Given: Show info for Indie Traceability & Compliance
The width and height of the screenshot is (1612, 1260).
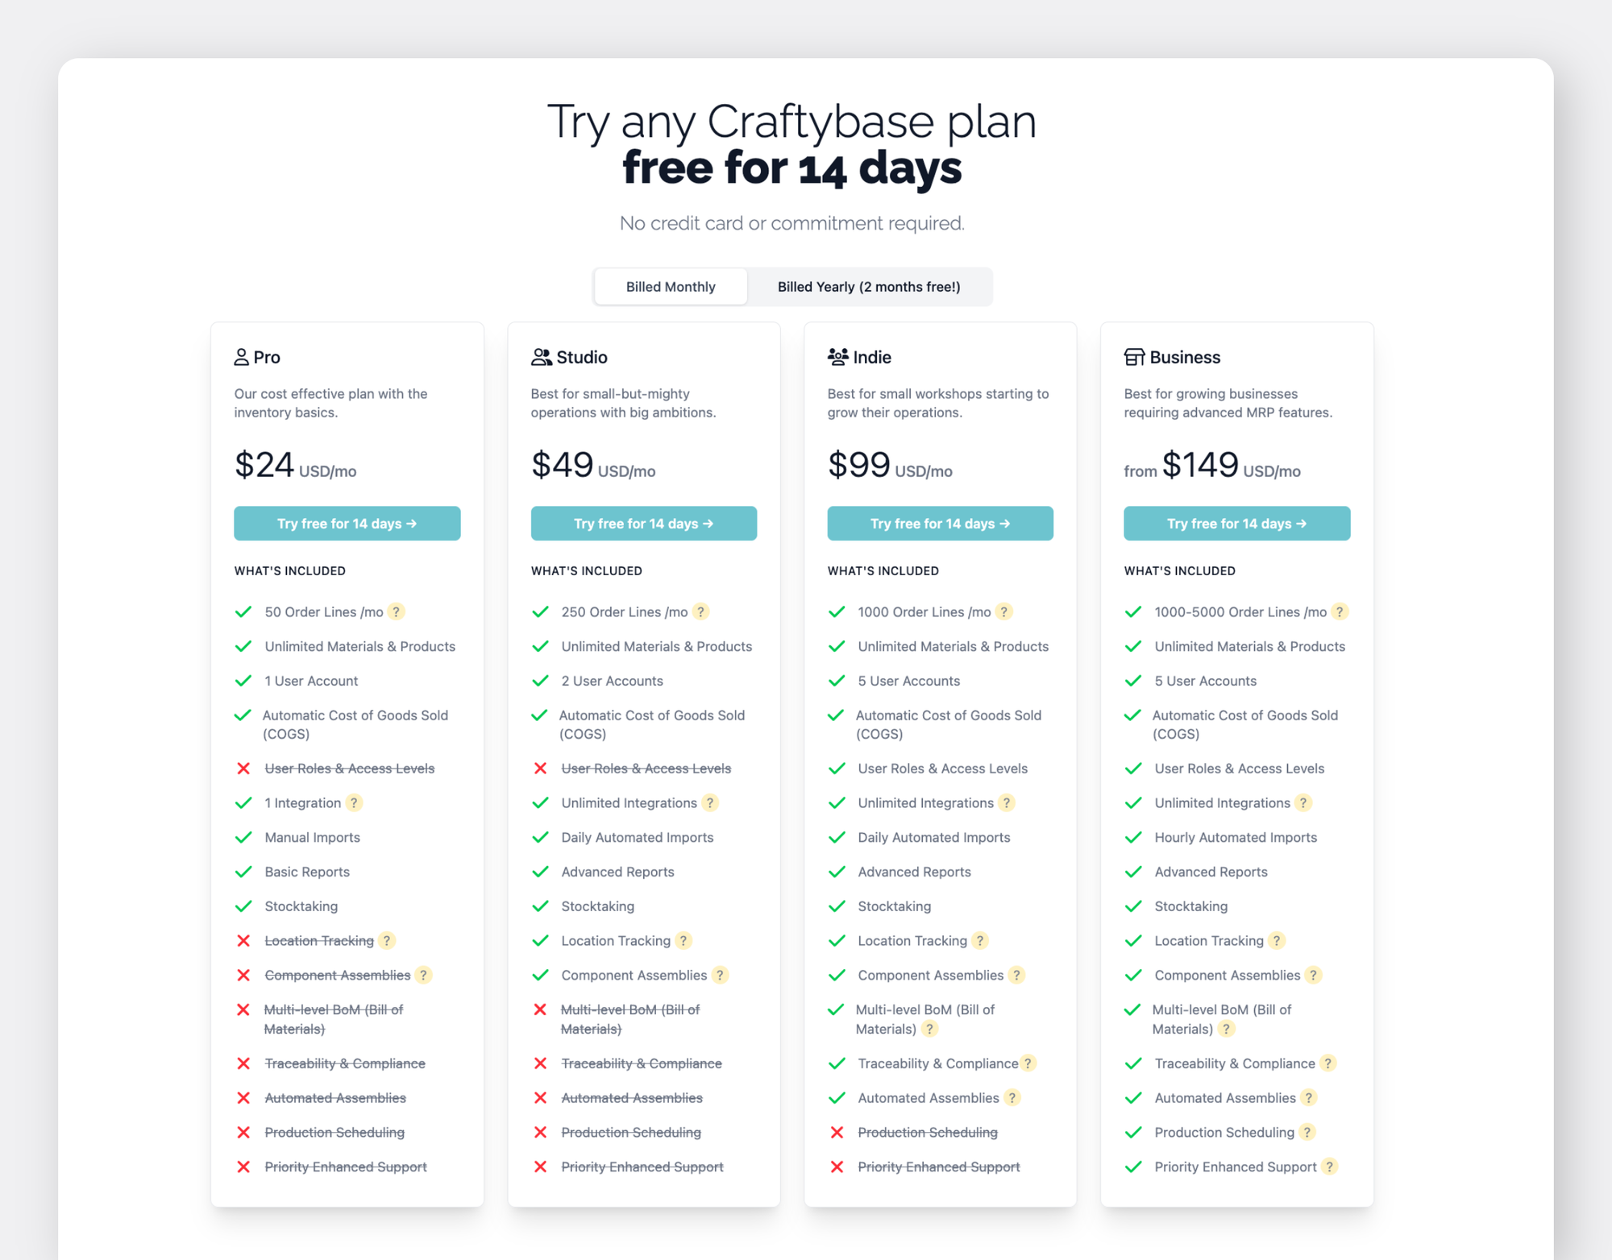Looking at the screenshot, I should [x=1028, y=1063].
